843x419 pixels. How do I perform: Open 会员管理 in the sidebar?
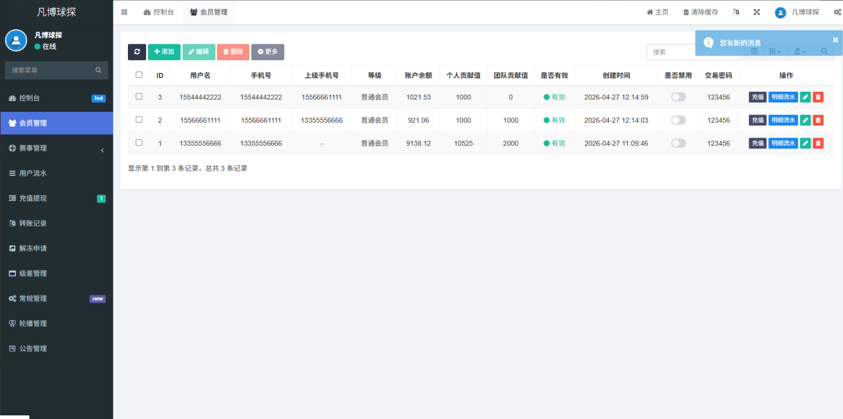[57, 123]
